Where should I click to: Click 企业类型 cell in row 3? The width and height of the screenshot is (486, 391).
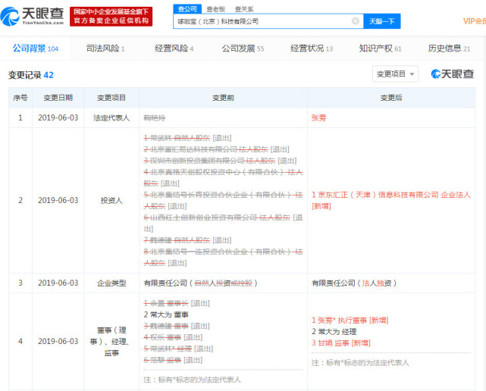point(111,283)
